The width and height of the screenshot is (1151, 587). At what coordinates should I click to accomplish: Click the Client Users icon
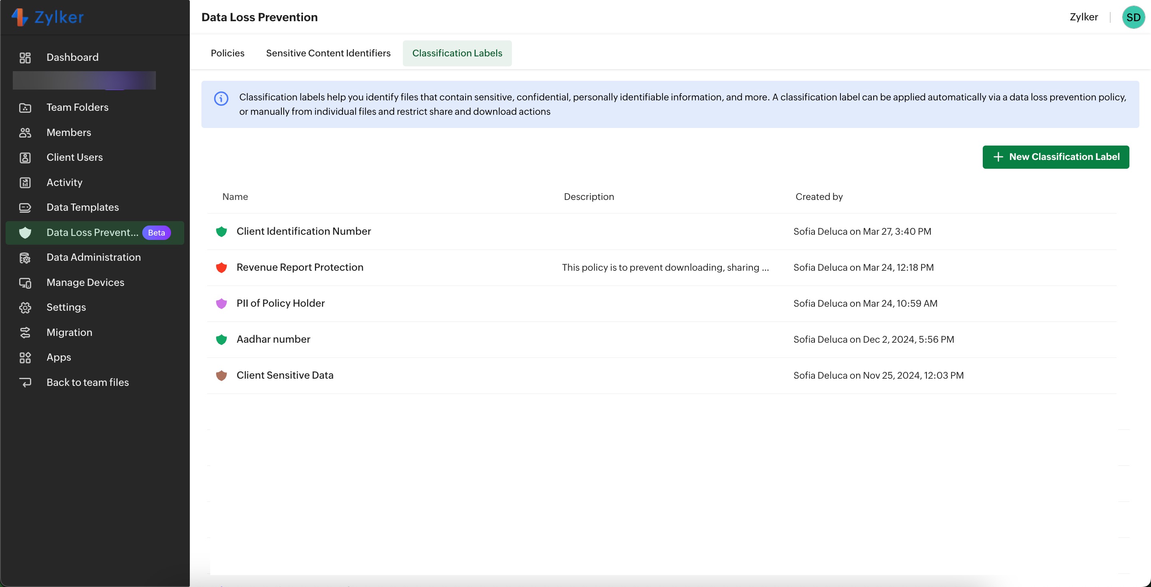(x=25, y=158)
